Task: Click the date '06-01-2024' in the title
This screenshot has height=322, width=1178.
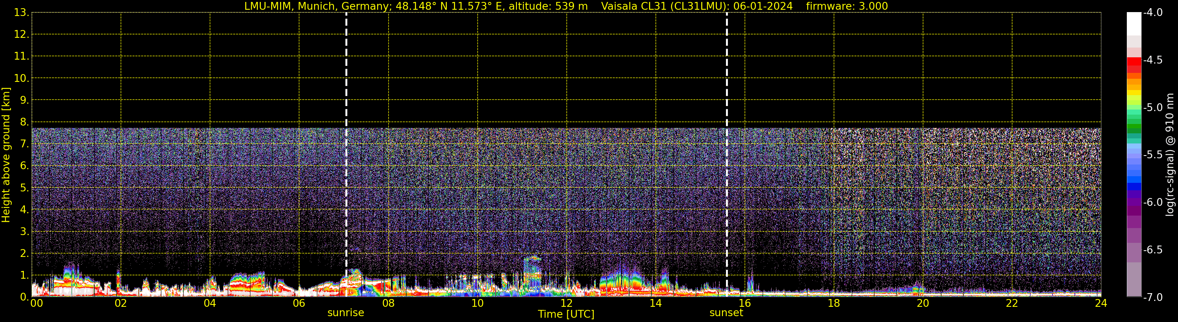Action: pos(763,6)
